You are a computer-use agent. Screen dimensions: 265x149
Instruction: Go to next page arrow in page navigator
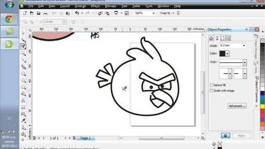click(x=65, y=138)
